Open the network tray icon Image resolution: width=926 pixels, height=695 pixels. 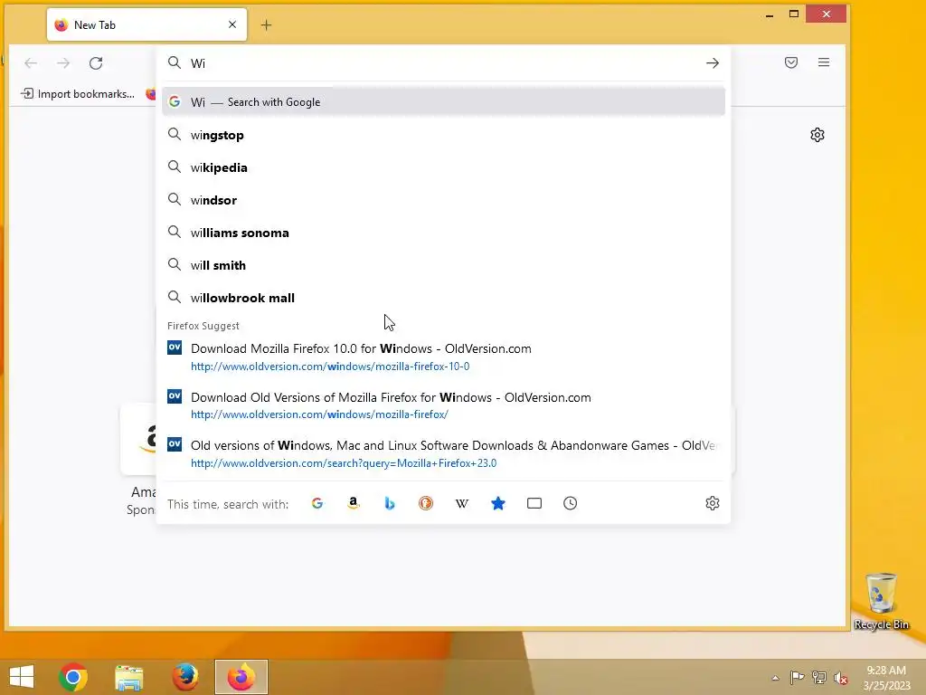[819, 678]
